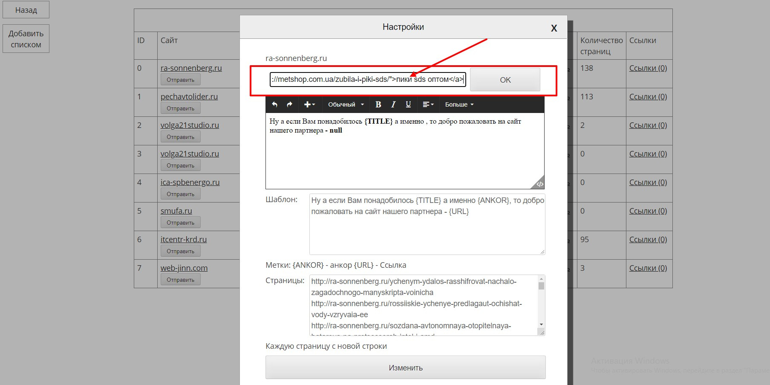This screenshot has height=385, width=770.
Task: Open Ссылки (0) link in row ID 2
Action: tap(648, 125)
